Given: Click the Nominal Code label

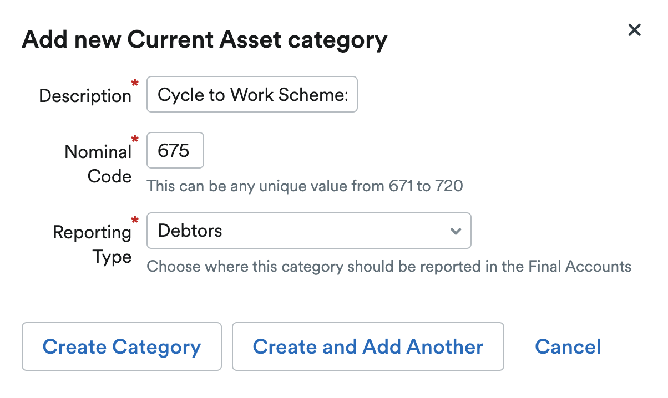Looking at the screenshot, I should click(x=98, y=164).
